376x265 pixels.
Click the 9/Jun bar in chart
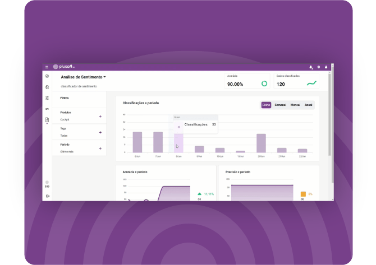(199, 149)
